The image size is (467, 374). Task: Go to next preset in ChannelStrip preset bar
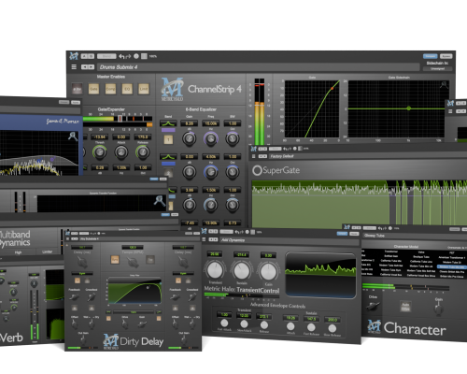point(91,67)
